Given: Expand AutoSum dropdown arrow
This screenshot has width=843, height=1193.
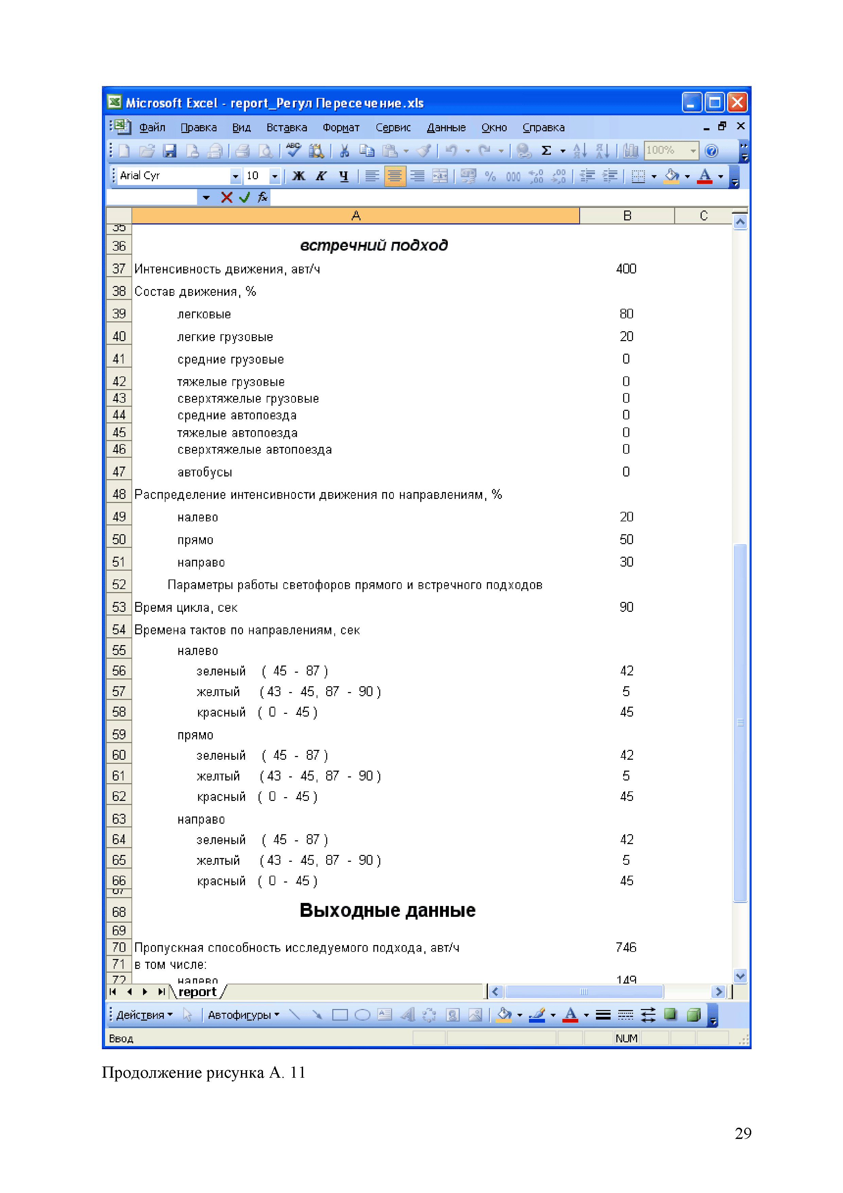Looking at the screenshot, I should (x=563, y=151).
